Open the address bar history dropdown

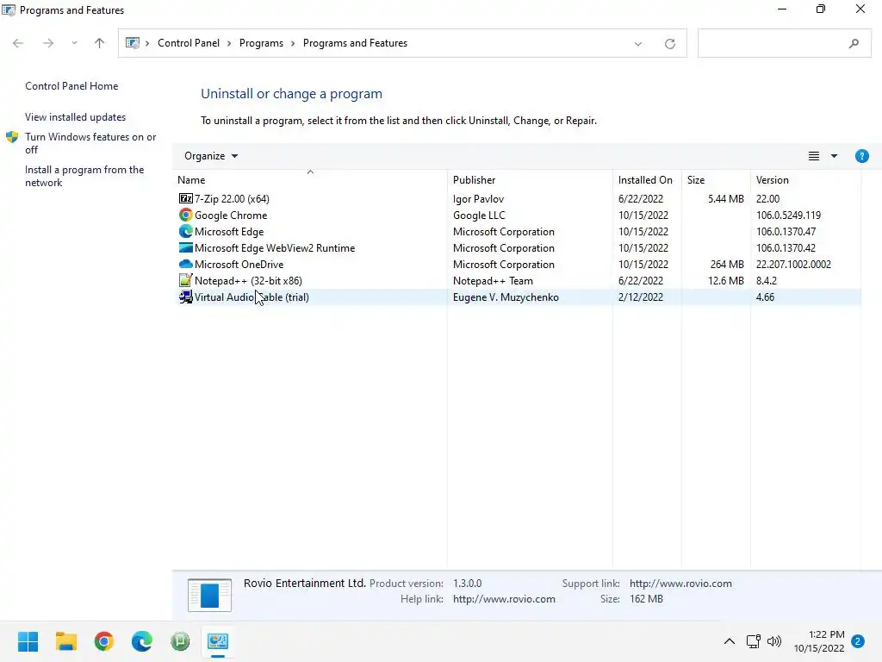coord(638,43)
